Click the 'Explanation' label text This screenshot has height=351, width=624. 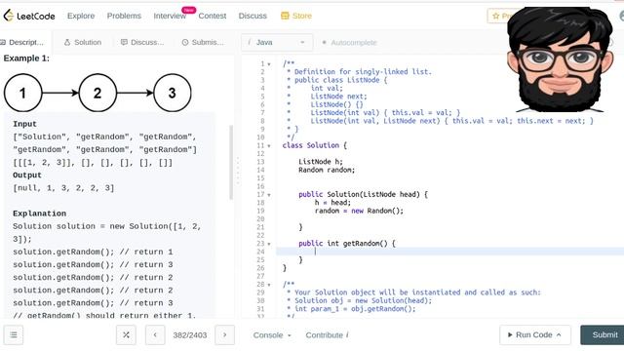(x=39, y=214)
